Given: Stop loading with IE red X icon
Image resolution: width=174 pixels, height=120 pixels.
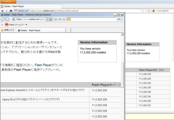Looking at the screenshot, I should click(64, 19).
